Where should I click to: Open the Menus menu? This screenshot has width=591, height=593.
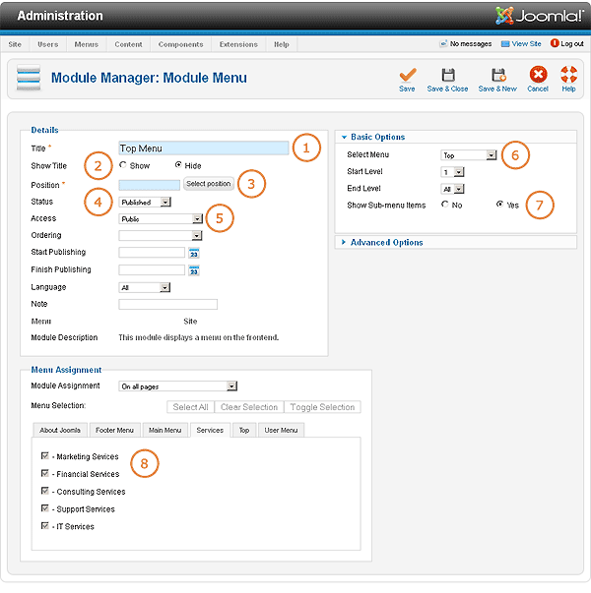pos(87,44)
